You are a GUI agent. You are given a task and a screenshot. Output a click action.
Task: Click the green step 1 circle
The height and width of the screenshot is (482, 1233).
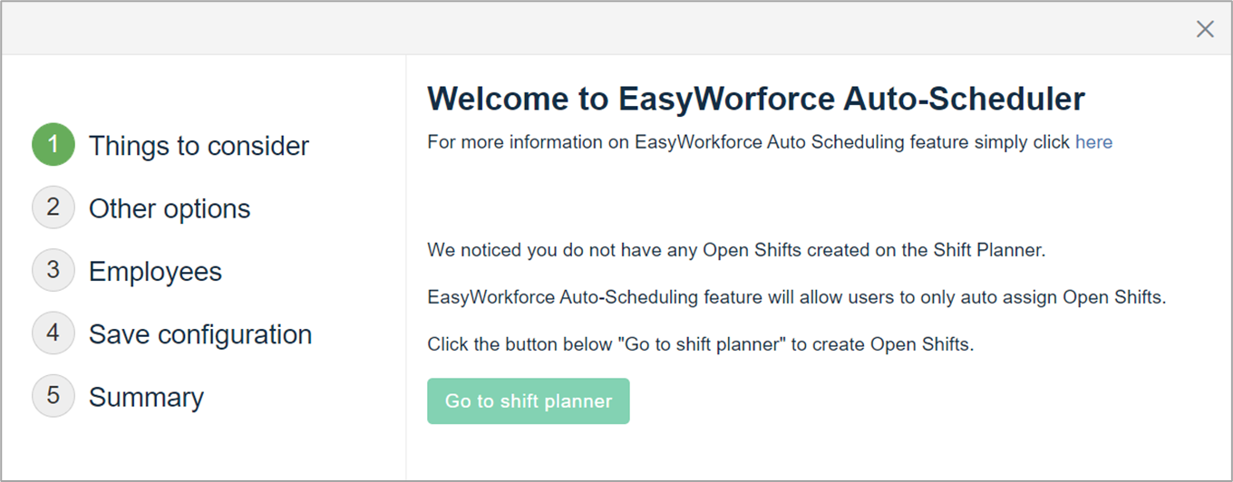click(53, 145)
